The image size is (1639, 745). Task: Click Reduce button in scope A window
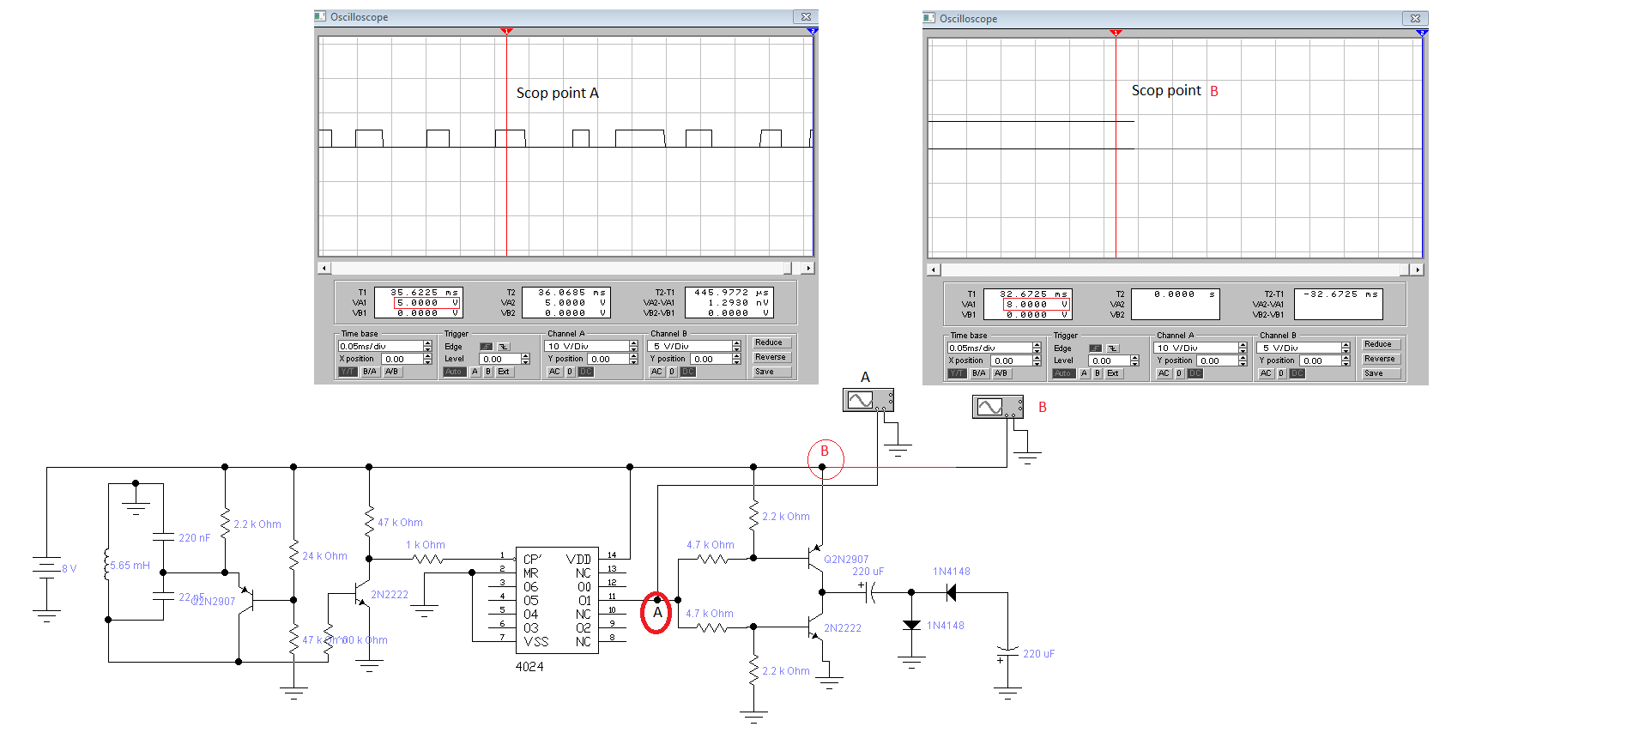pyautogui.click(x=772, y=342)
